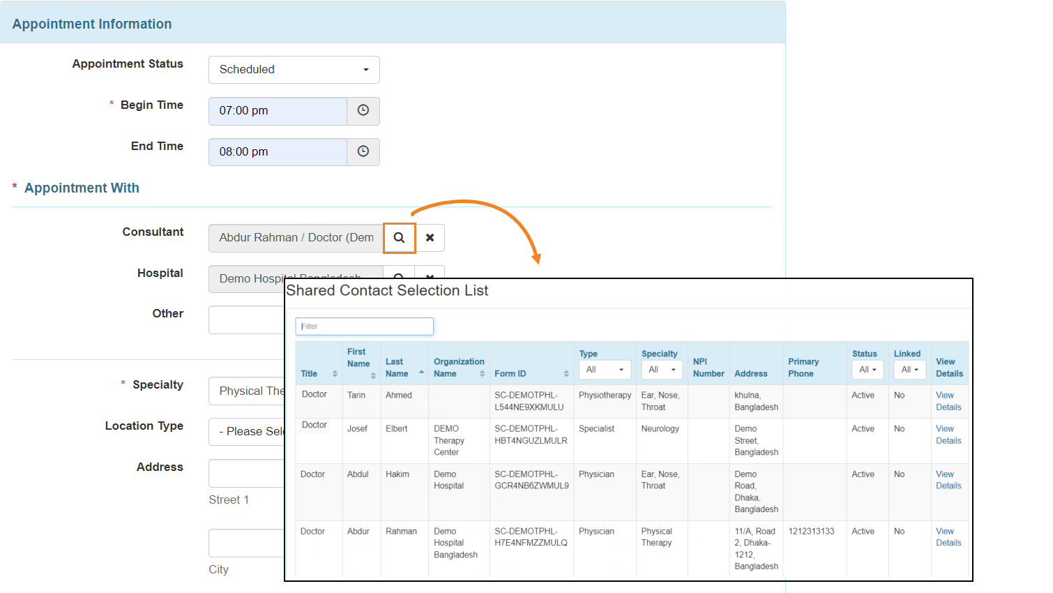Screen dimensions: 1053x593
Task: Open View Details for Abdul Hakim
Action: 948,480
